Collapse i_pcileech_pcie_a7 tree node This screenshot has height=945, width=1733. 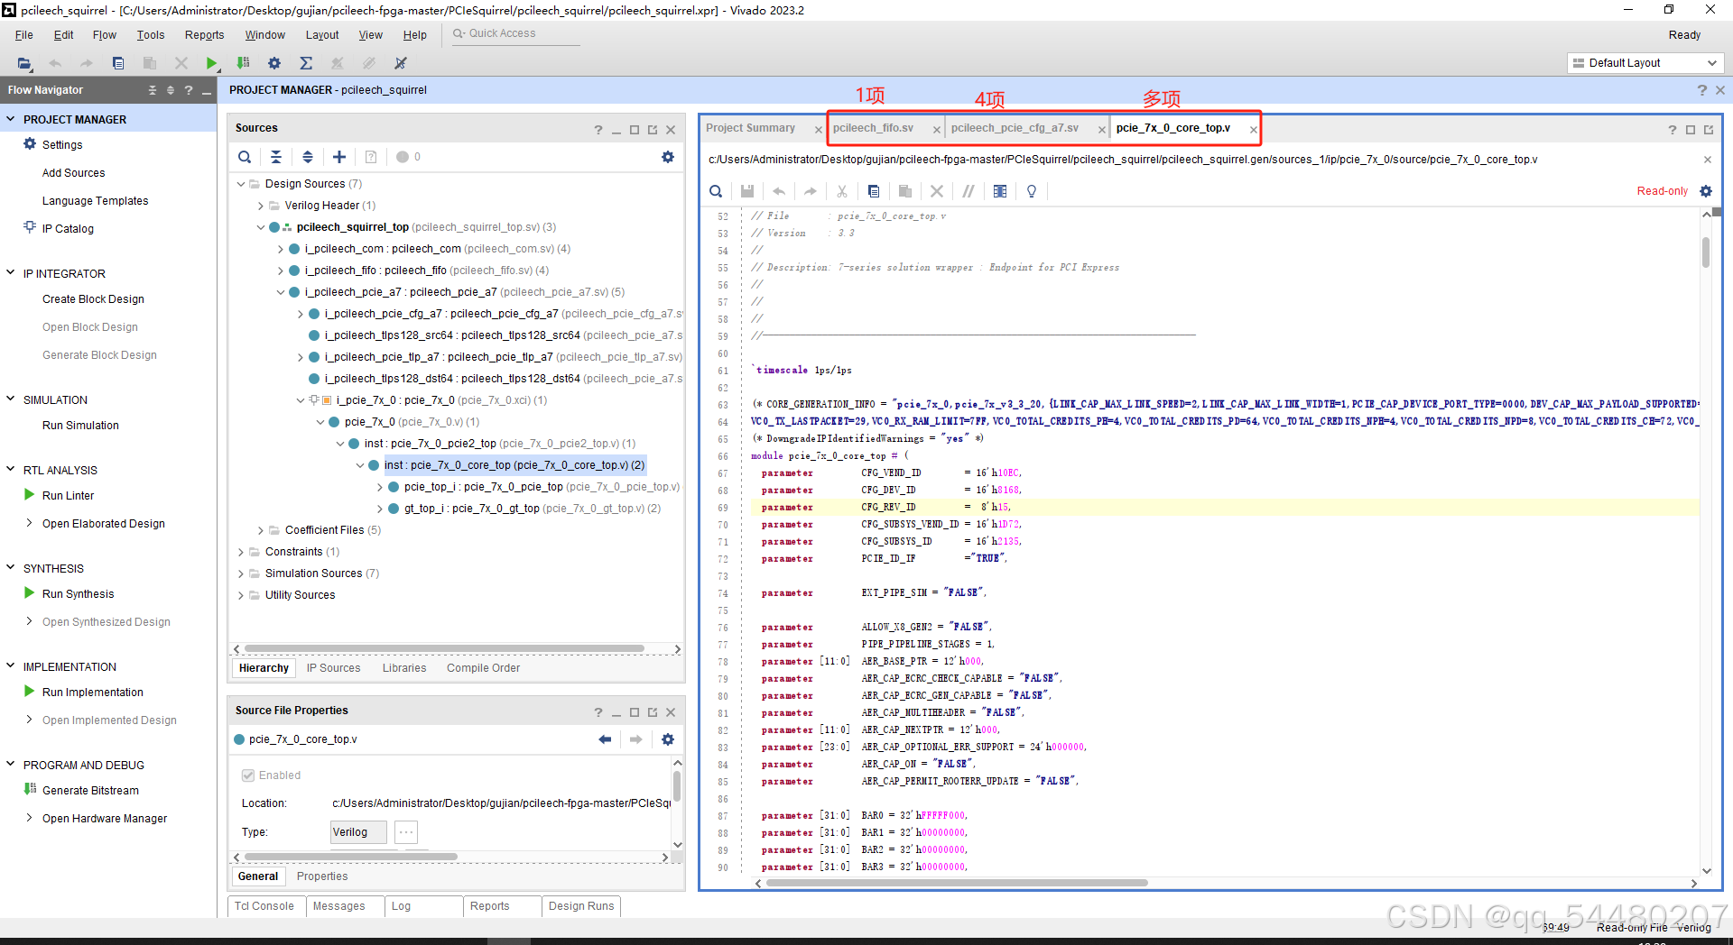281,292
